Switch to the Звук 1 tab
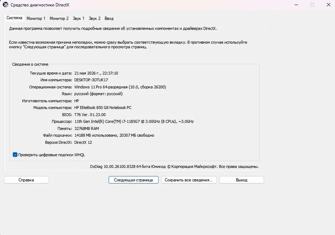The image size is (335, 235). pos(78,18)
